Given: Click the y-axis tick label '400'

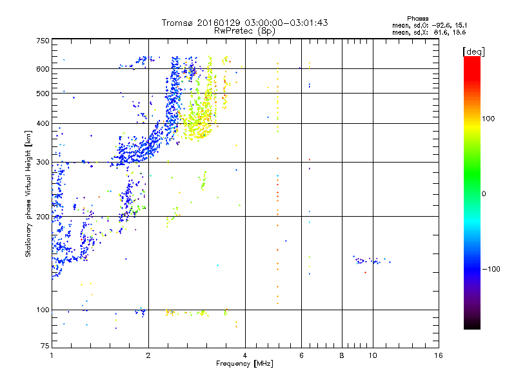Looking at the screenshot, I should 43,123.
